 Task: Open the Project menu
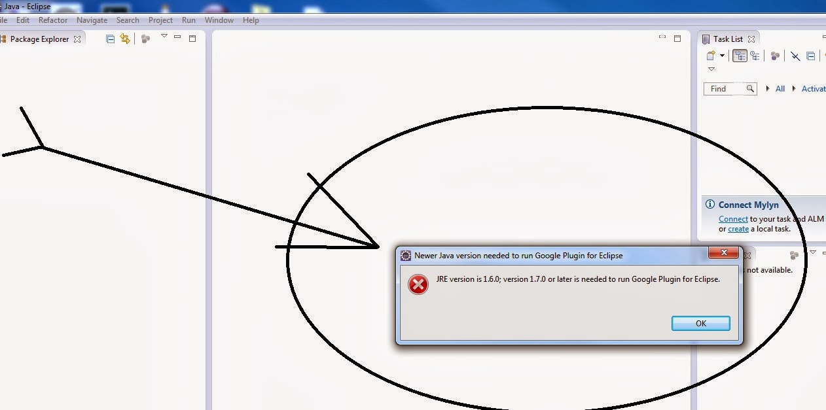click(x=160, y=20)
